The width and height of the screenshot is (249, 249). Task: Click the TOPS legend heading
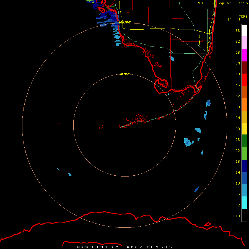click(x=243, y=16)
